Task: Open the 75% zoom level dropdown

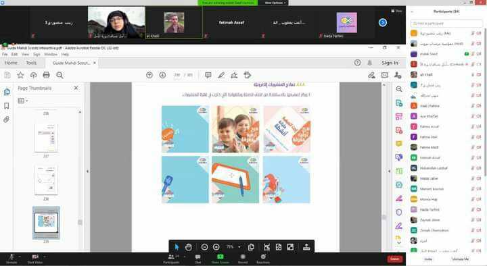Action: pyautogui.click(x=239, y=247)
